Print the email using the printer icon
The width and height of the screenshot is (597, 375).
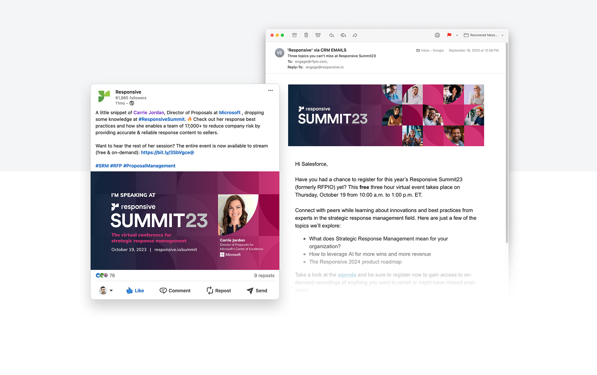point(437,35)
